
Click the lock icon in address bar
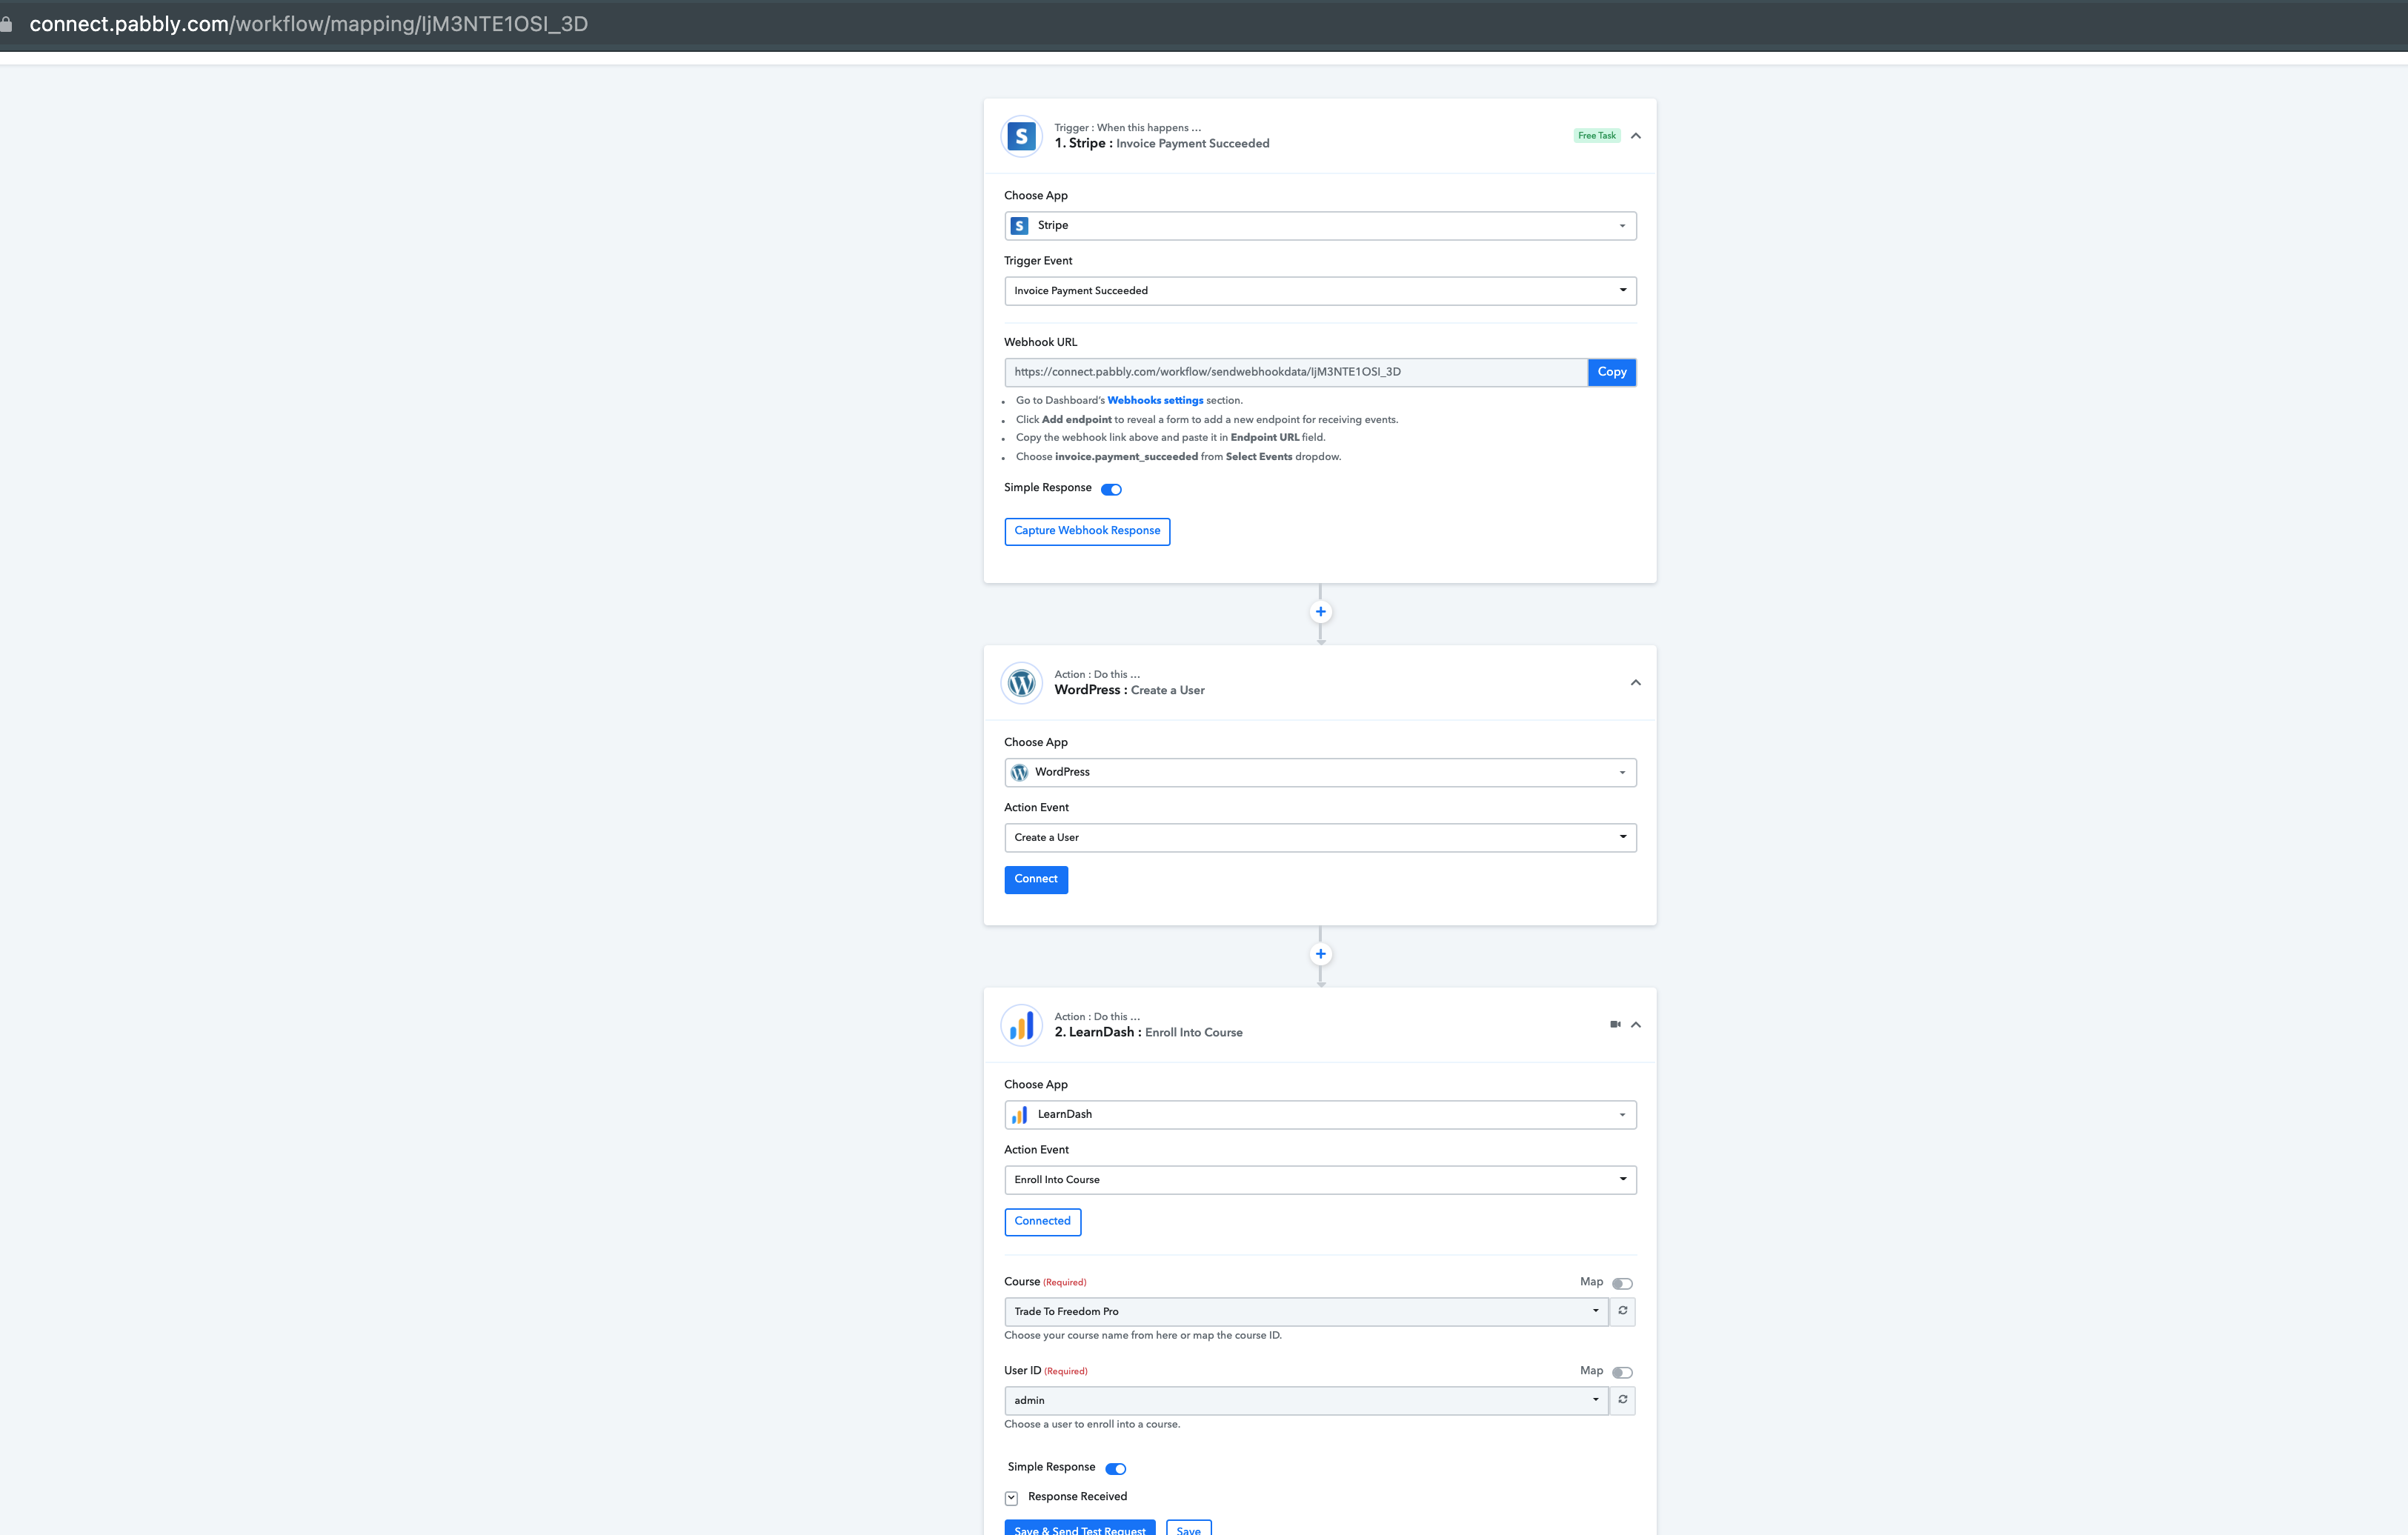[x=6, y=24]
